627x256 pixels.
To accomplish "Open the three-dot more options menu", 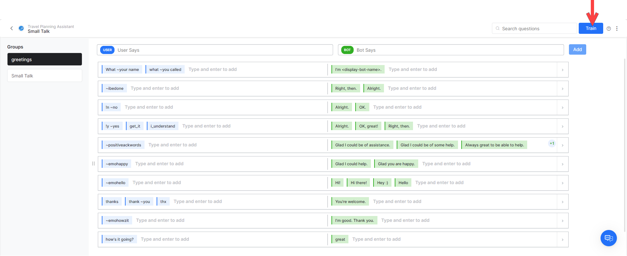I will 617,29.
